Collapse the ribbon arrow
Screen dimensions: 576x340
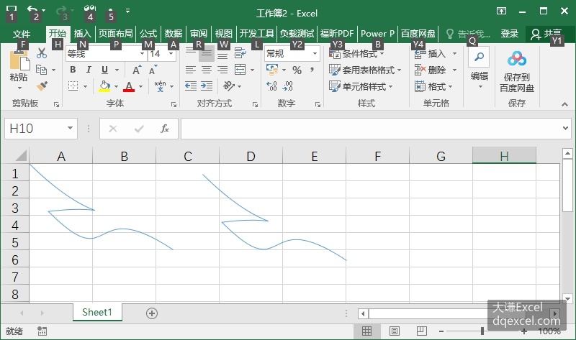coord(565,104)
